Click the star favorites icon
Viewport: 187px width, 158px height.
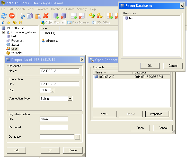click(x=9, y=22)
